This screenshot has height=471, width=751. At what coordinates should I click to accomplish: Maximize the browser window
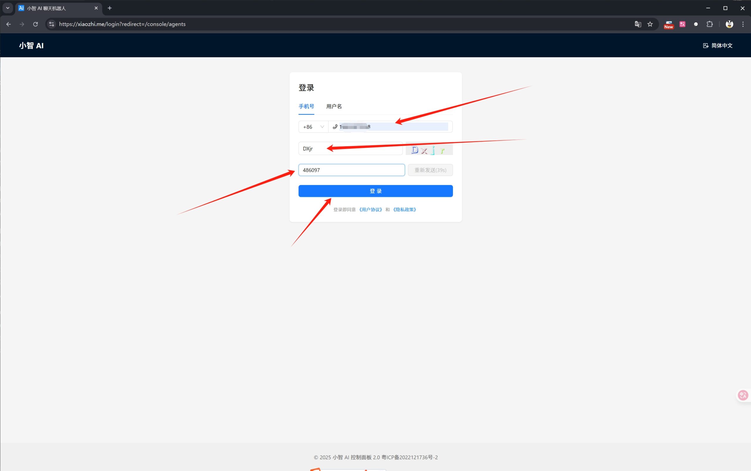click(725, 8)
